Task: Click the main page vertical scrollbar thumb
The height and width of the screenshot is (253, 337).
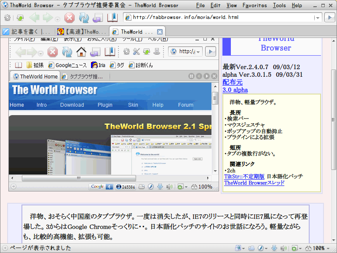Action: click(333, 120)
